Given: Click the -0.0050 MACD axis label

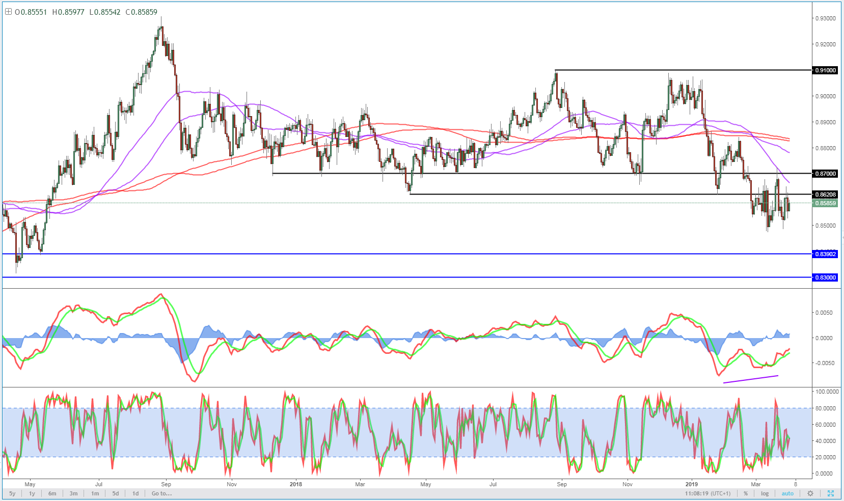Looking at the screenshot, I should (825, 363).
